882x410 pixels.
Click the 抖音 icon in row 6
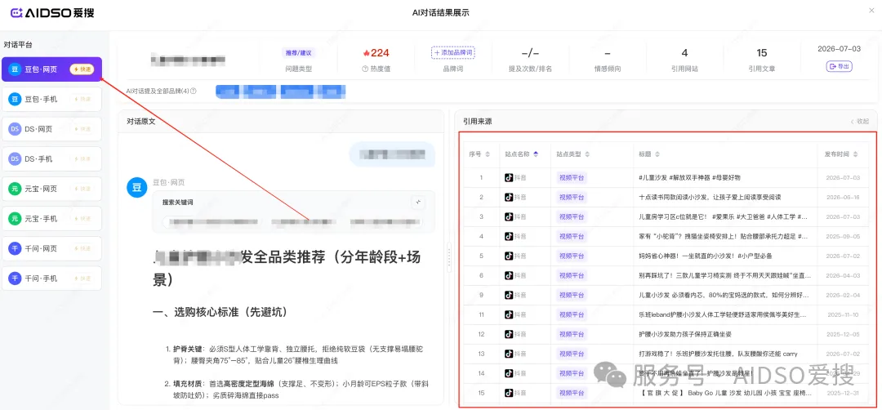[509, 275]
